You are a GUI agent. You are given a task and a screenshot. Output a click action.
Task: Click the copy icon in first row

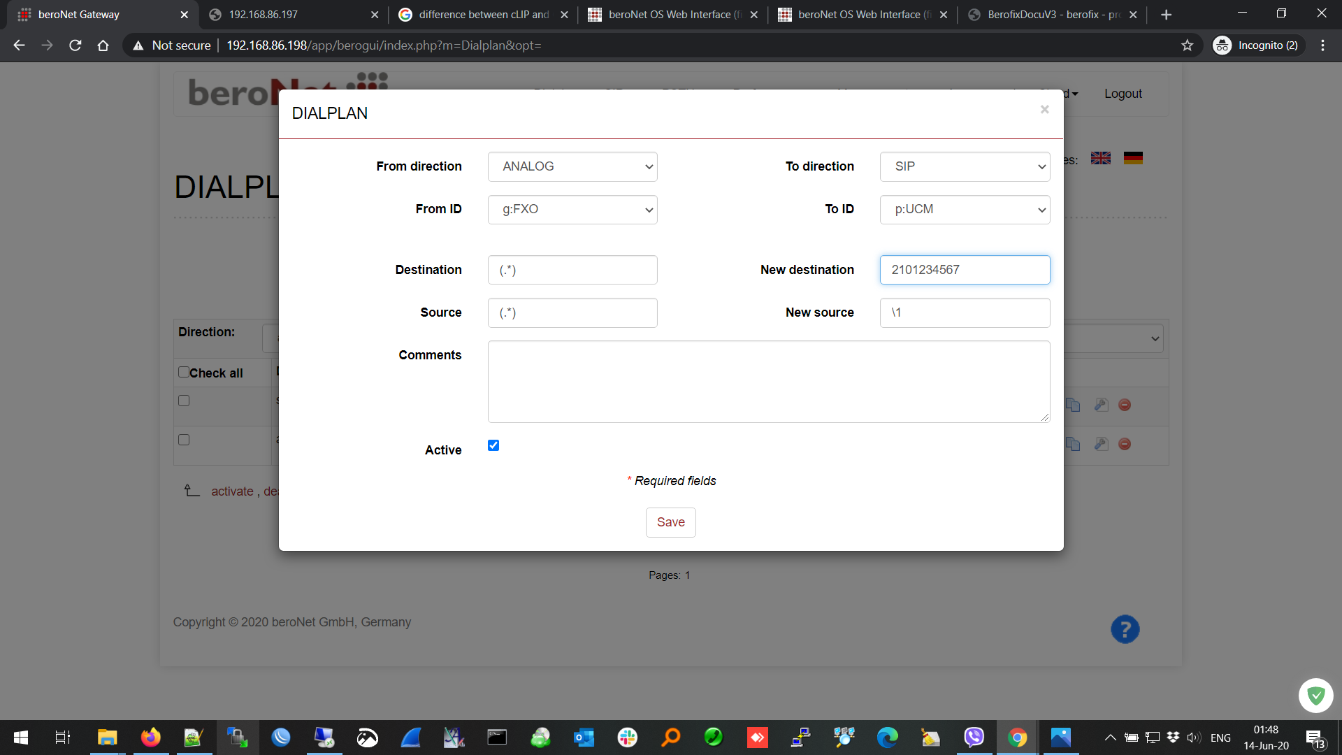[x=1073, y=405]
